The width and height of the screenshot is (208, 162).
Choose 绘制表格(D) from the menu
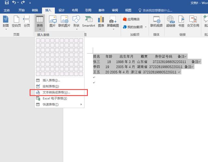pyautogui.click(x=59, y=86)
